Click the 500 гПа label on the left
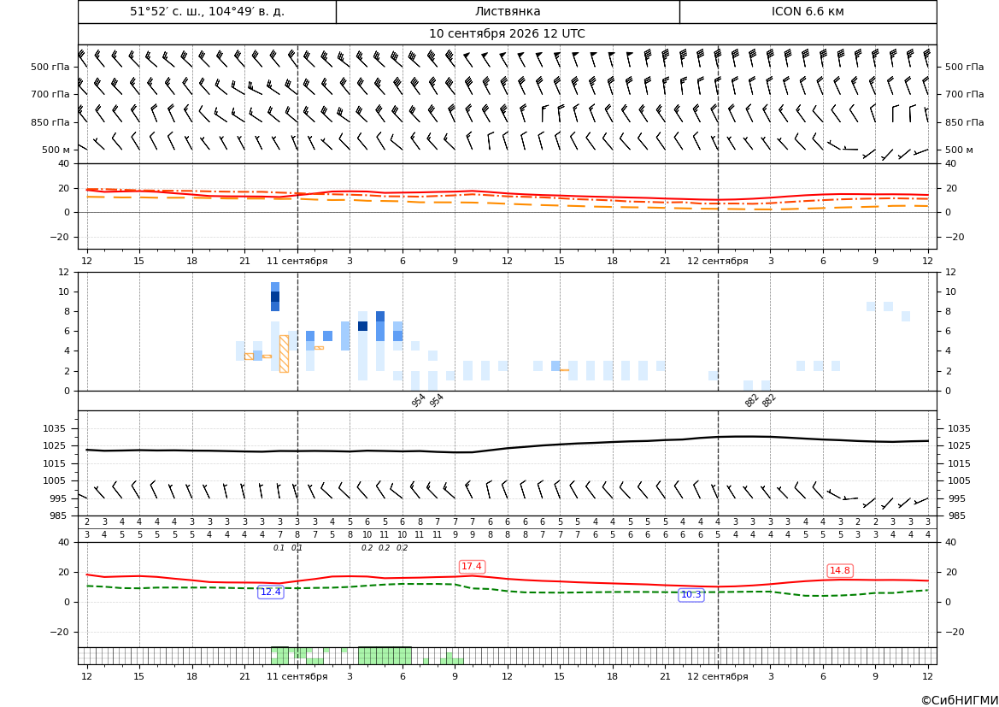Screen dimensions: 999x707 (x=50, y=67)
